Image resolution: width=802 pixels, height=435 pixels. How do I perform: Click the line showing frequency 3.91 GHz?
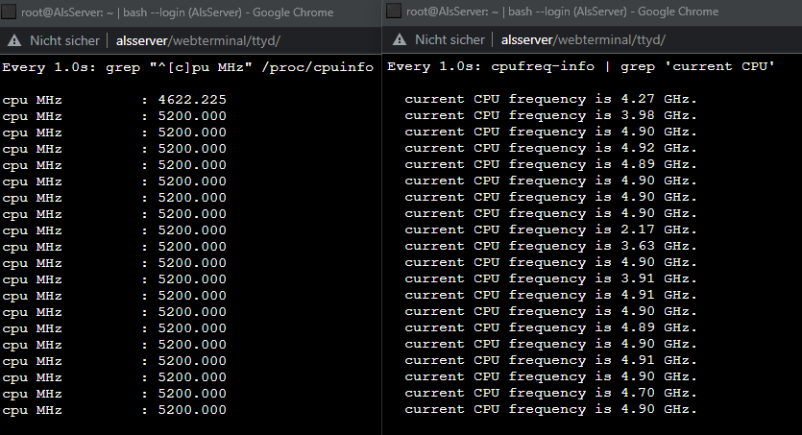551,278
